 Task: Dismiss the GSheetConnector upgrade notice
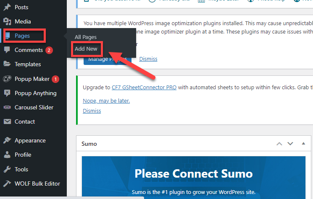point(92,111)
